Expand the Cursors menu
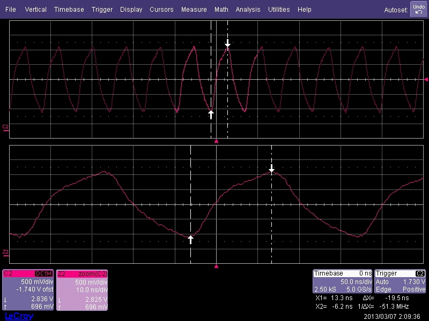429x321 pixels. (x=161, y=10)
